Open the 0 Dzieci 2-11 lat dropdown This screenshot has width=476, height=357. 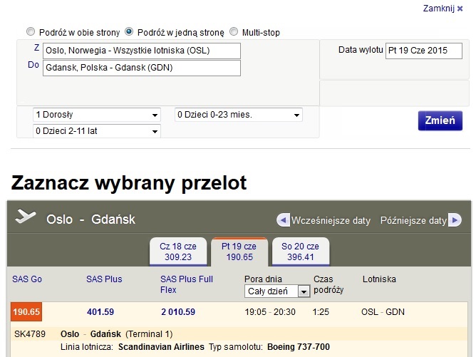pyautogui.click(x=97, y=131)
